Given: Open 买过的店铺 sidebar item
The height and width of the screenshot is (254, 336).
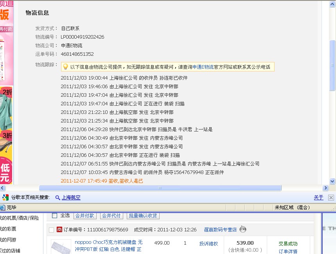Looking at the screenshot, I should coord(10,250).
